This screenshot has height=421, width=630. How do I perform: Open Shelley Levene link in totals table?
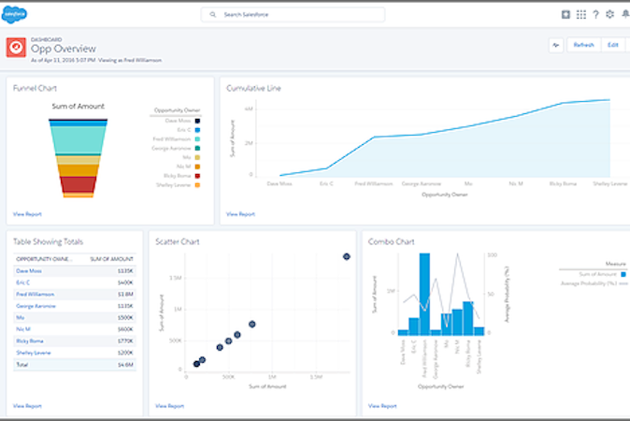pos(34,353)
